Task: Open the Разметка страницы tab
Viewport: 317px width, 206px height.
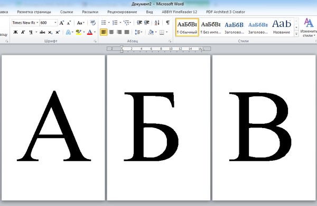Action: [34, 12]
